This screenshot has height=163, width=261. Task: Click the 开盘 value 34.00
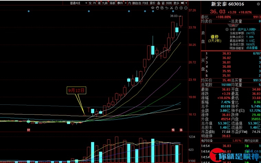[256, 89]
